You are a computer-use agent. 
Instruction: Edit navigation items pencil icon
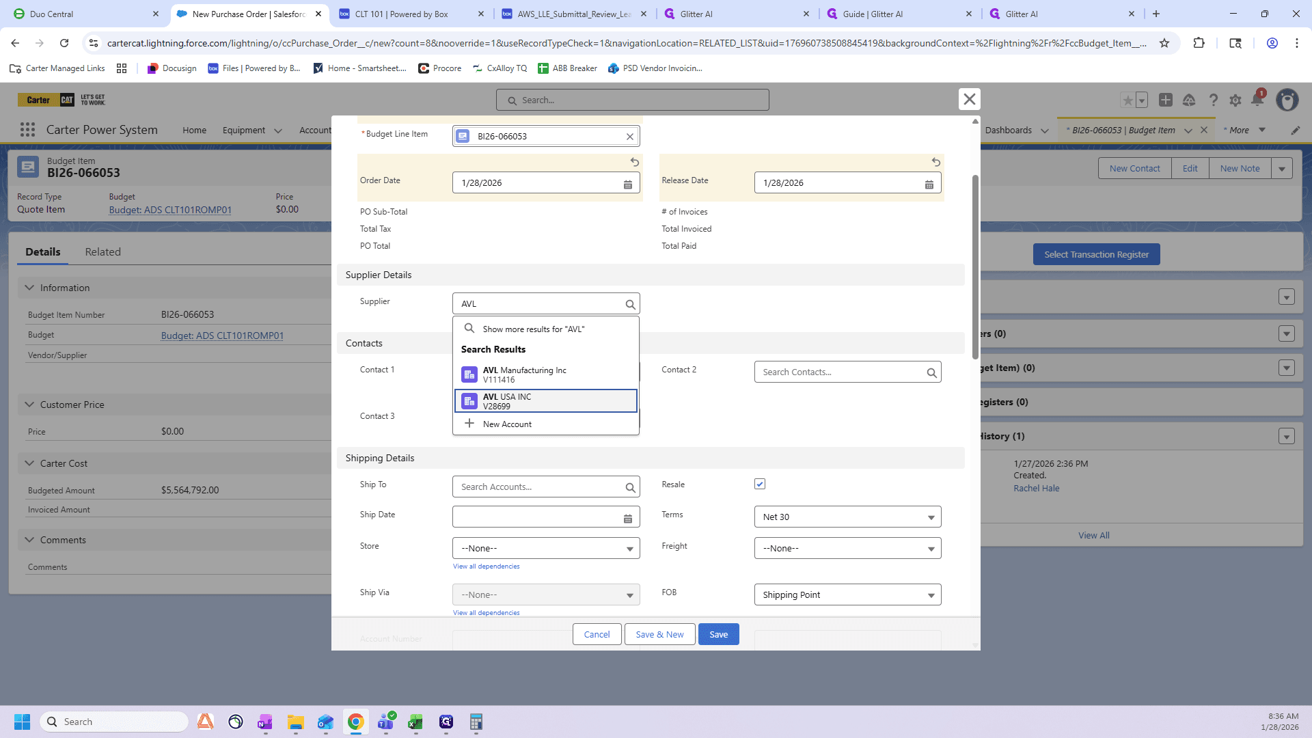point(1296,130)
